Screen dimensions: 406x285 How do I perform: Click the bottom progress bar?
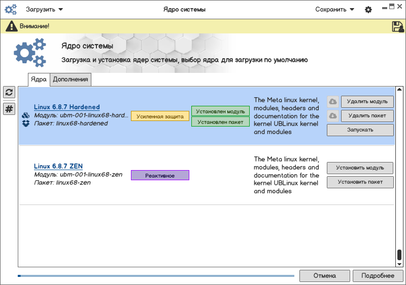[156, 276]
